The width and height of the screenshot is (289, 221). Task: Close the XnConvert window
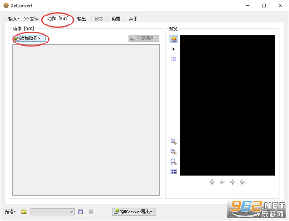click(x=281, y=5)
